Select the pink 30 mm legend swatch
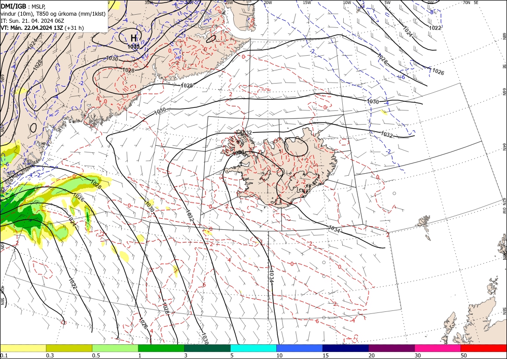 point(438,348)
